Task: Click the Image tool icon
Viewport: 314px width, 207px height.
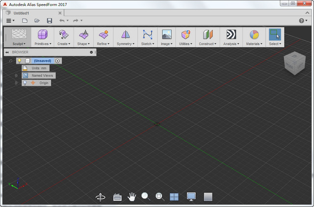Action: [167, 34]
